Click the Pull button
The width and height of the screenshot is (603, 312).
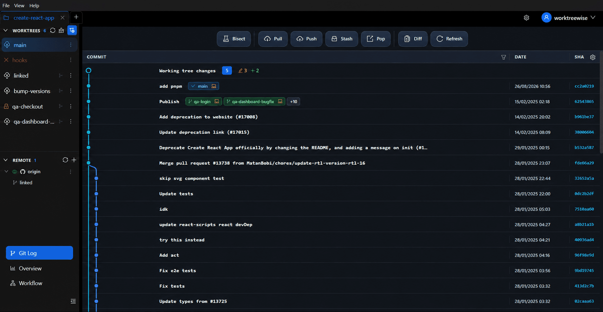pyautogui.click(x=273, y=39)
